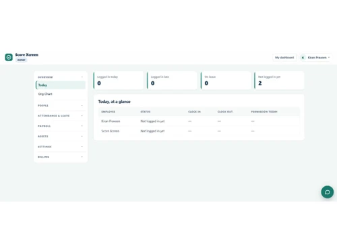The image size is (337, 252).
Task: Click the Clock Out column header
Action: [x=225, y=112]
